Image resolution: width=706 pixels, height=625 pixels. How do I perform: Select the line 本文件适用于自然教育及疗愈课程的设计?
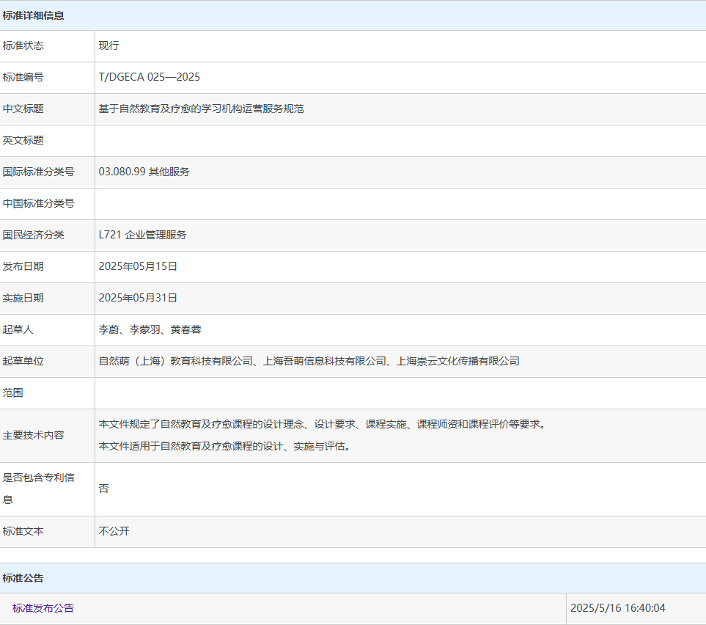[x=224, y=446]
